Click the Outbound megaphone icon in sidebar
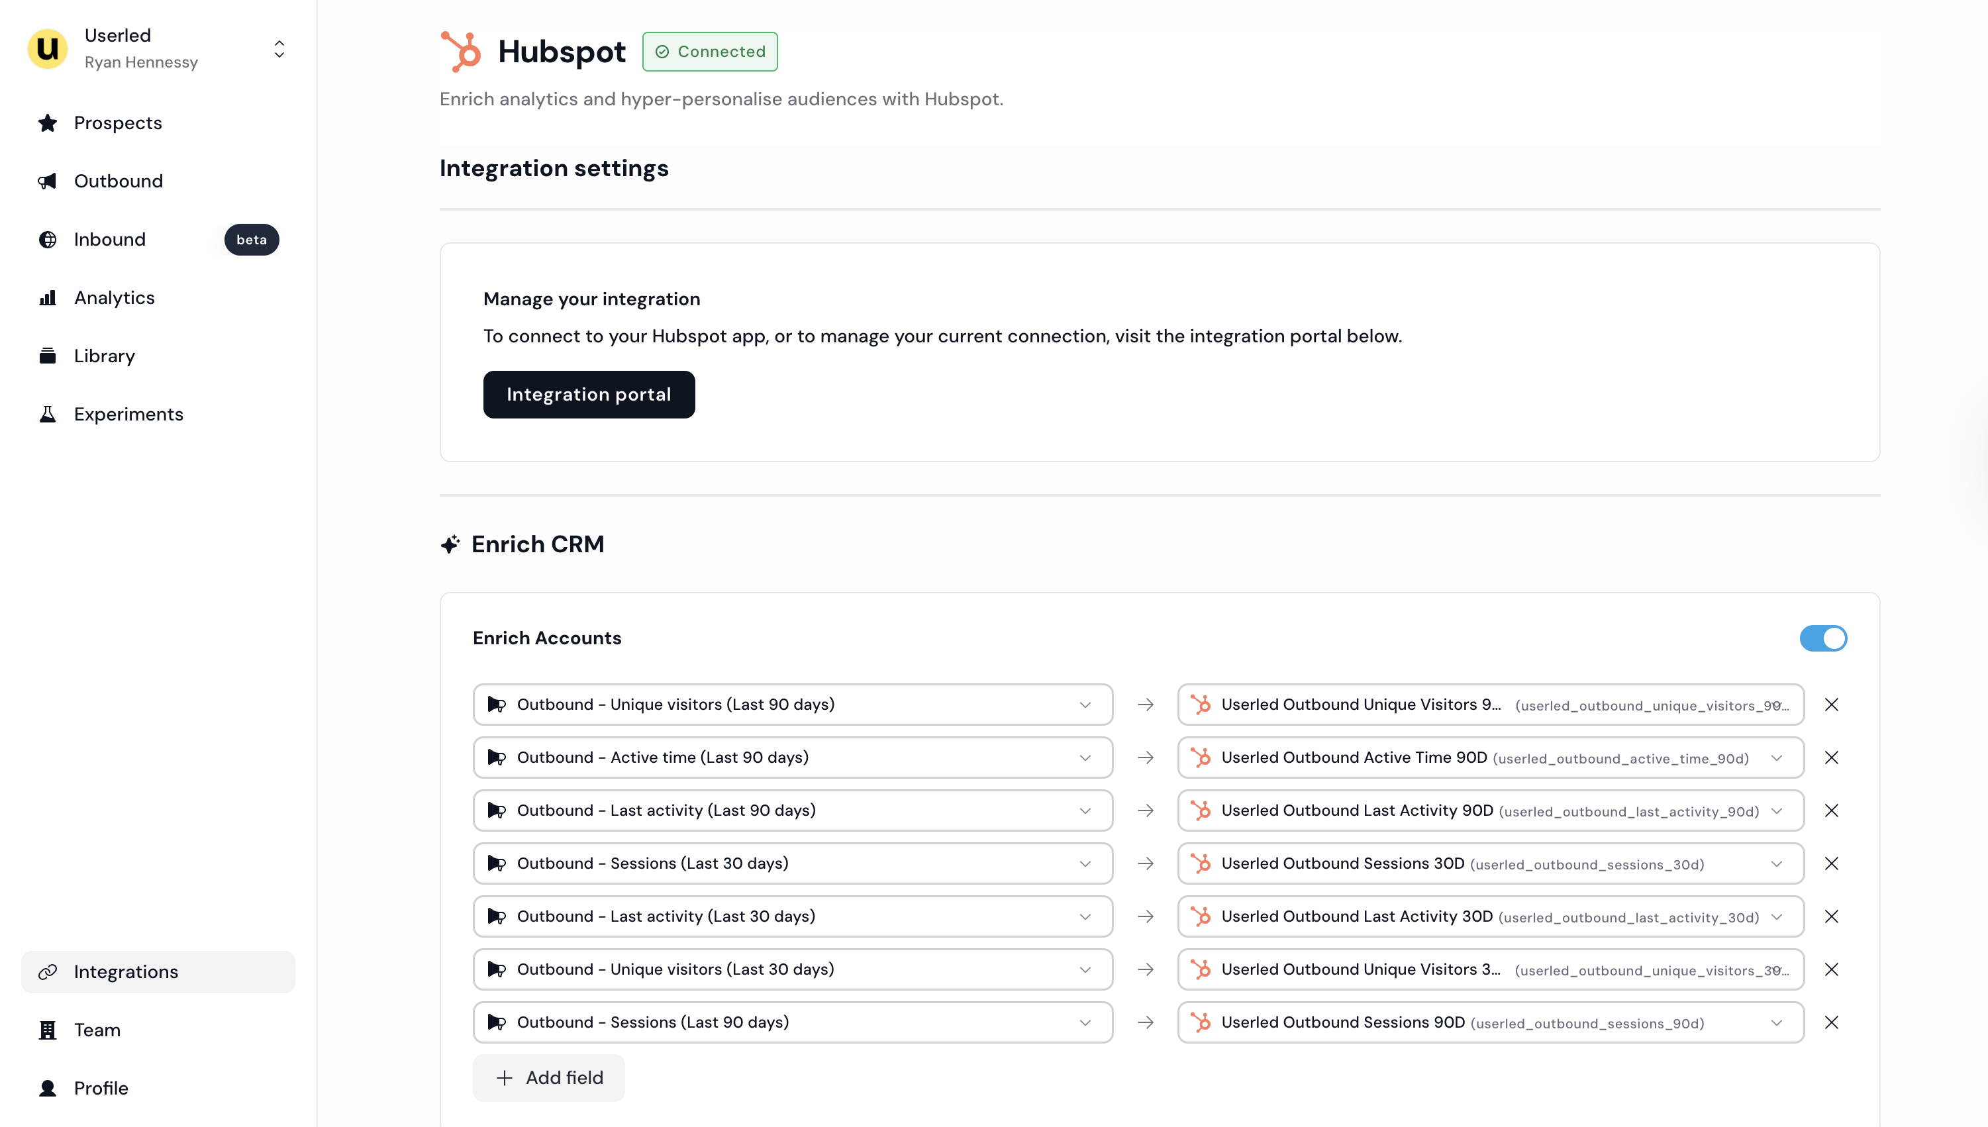 coord(48,181)
